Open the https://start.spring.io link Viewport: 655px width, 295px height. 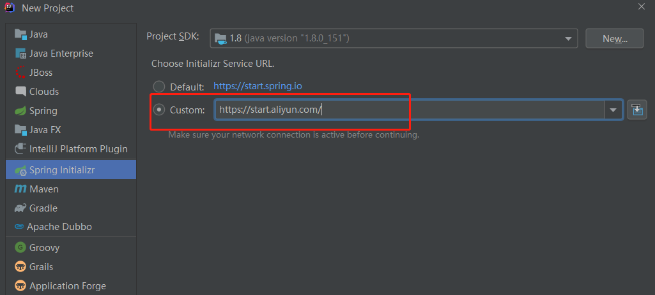(258, 86)
